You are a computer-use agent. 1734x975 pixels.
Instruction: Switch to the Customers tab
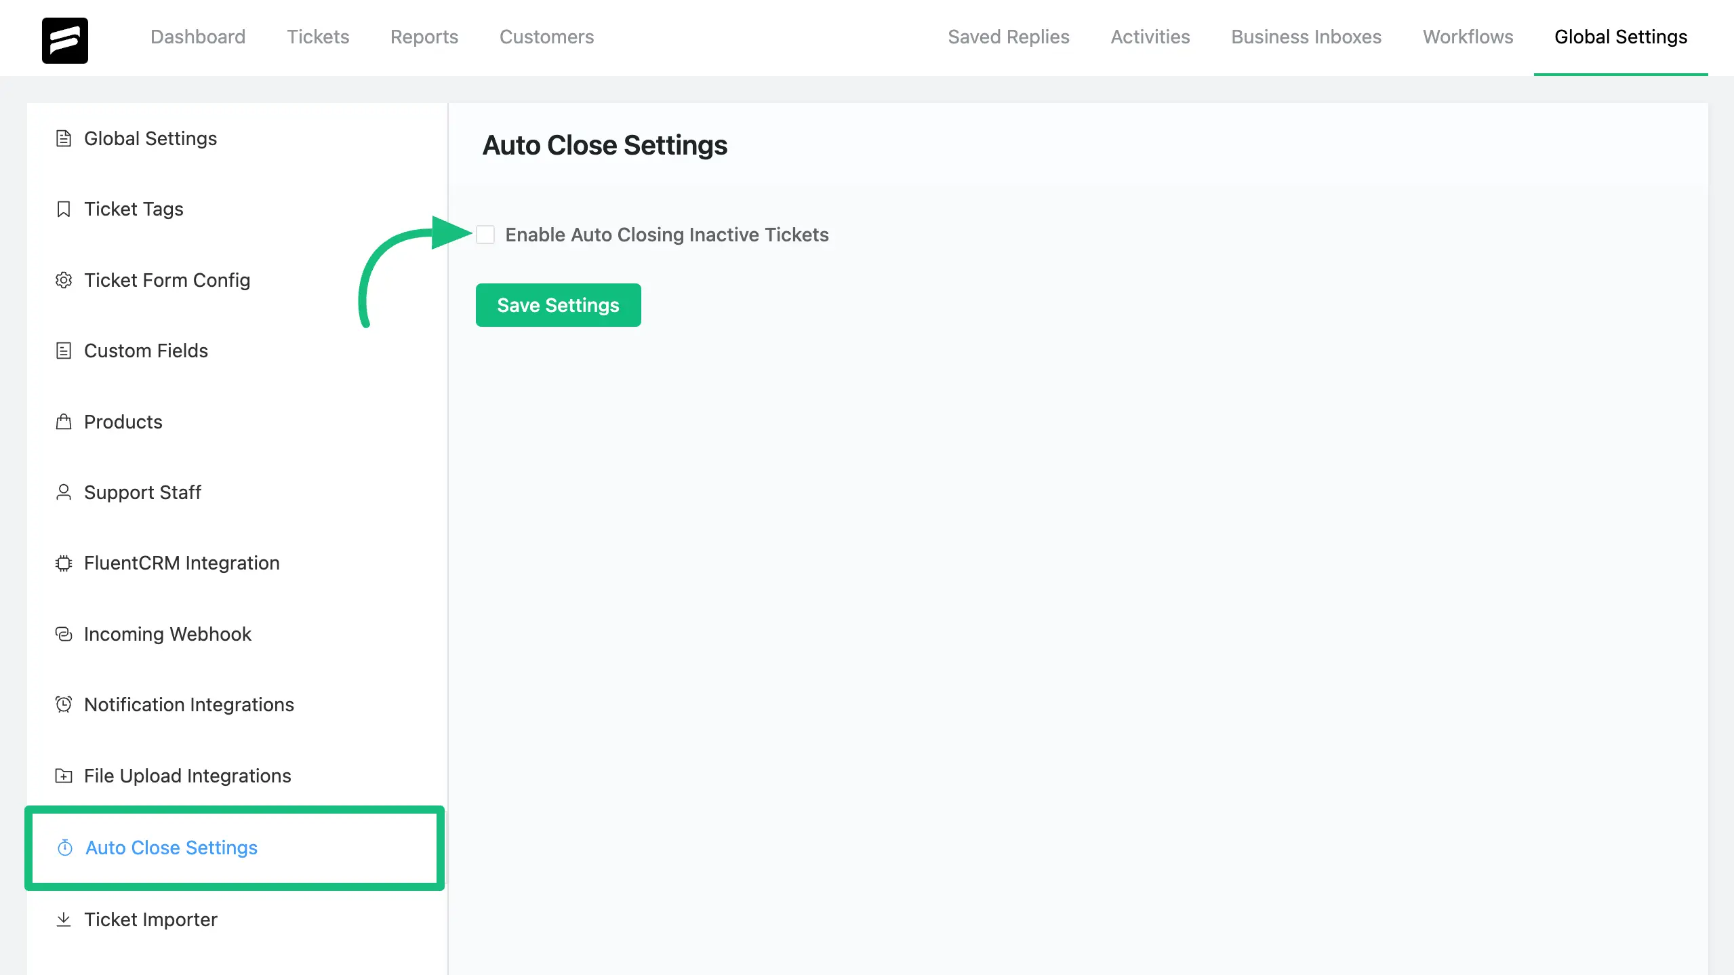[546, 37]
